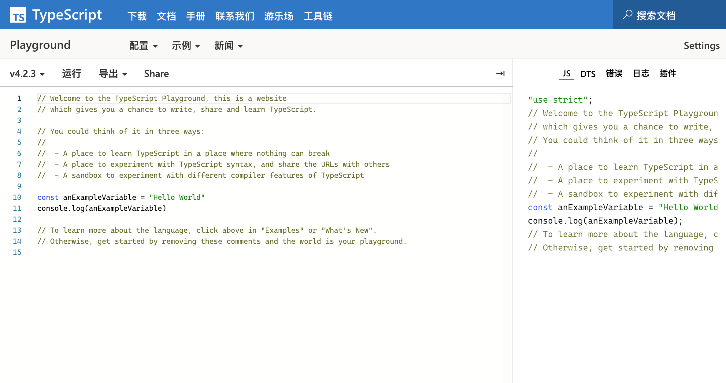Viewport: 726px width, 383px height.
Task: Switch to the DTS tab
Action: [588, 74]
